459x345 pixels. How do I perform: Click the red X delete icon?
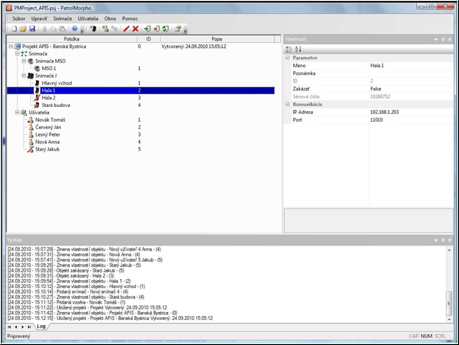[136, 29]
